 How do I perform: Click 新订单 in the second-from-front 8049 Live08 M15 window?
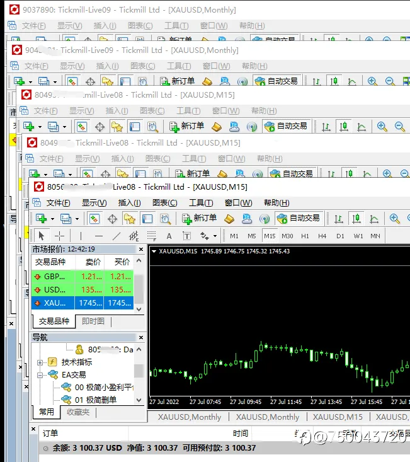tap(193, 173)
